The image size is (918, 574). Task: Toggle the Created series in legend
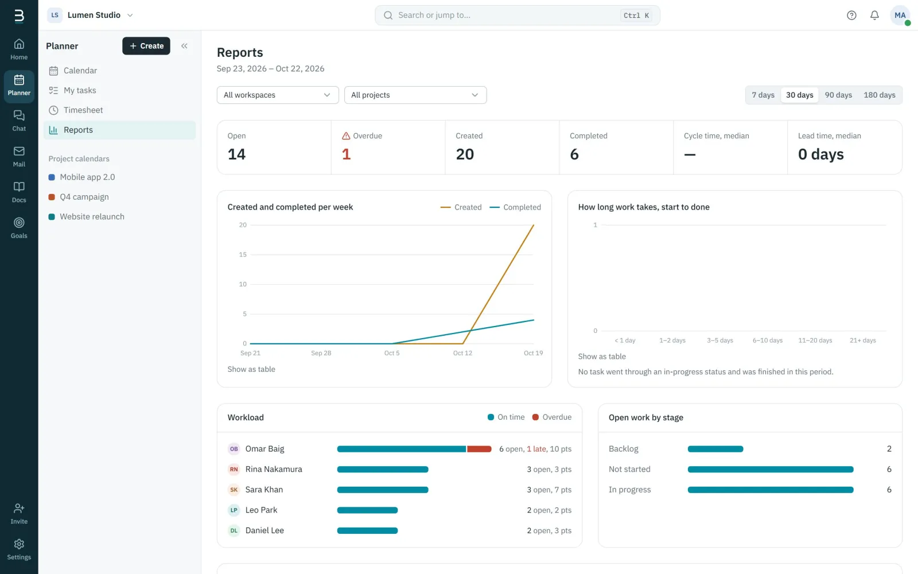point(461,207)
